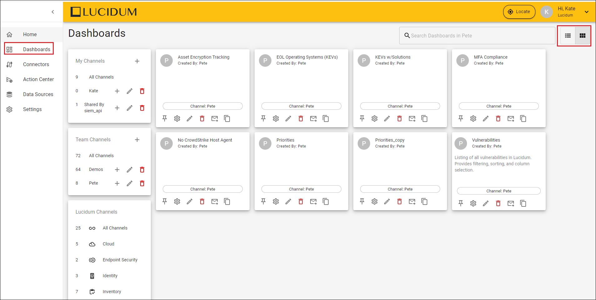Open Asset Encryption Tracking dashboard
Screen dimensions: 596x300
[204, 57]
